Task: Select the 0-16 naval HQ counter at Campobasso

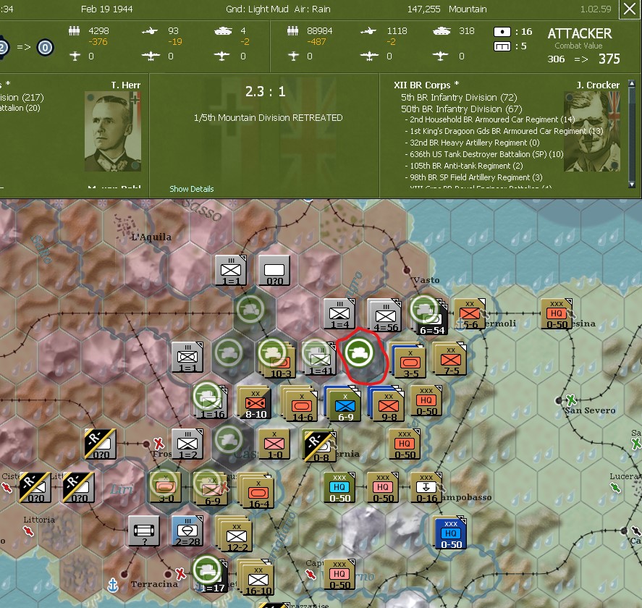Action: 426,487
